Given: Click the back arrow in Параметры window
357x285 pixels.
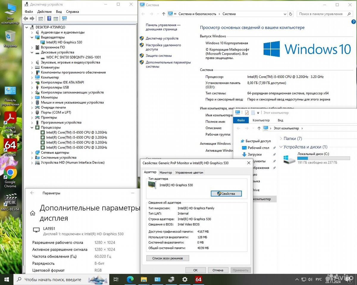Looking at the screenshot, I should (32, 193).
